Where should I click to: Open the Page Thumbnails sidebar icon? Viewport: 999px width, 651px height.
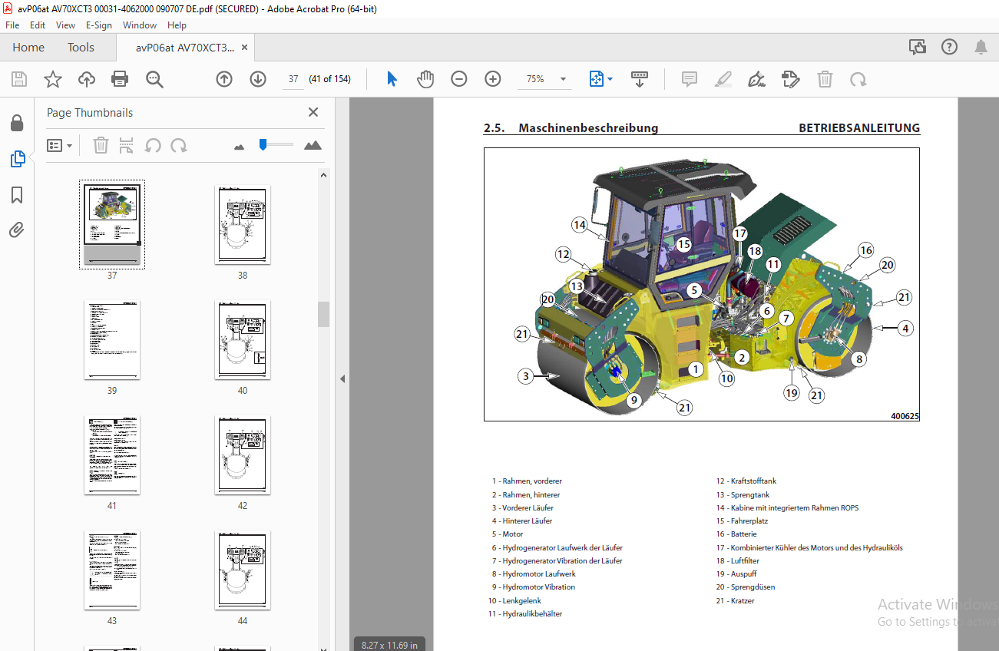pyautogui.click(x=17, y=159)
